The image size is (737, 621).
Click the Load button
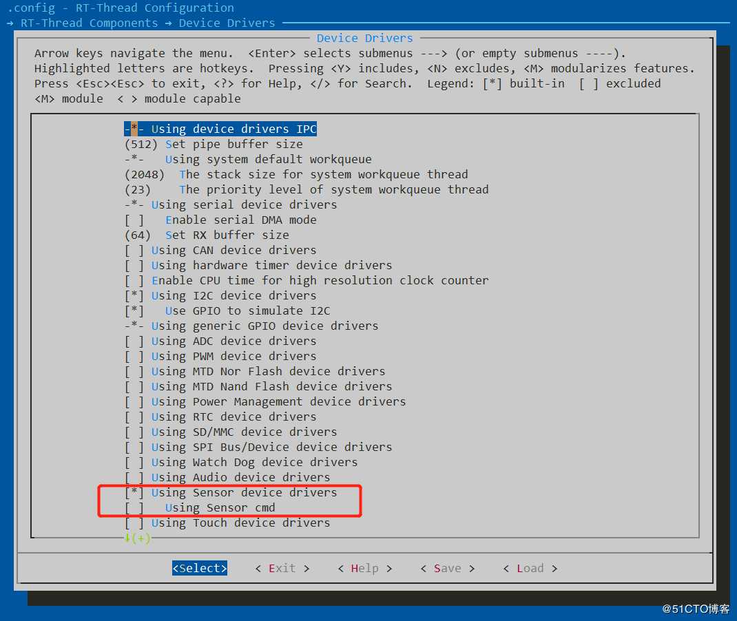click(x=530, y=569)
